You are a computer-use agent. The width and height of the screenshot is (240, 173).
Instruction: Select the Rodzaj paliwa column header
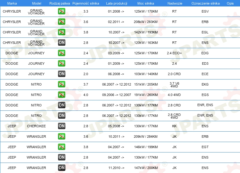60,3
